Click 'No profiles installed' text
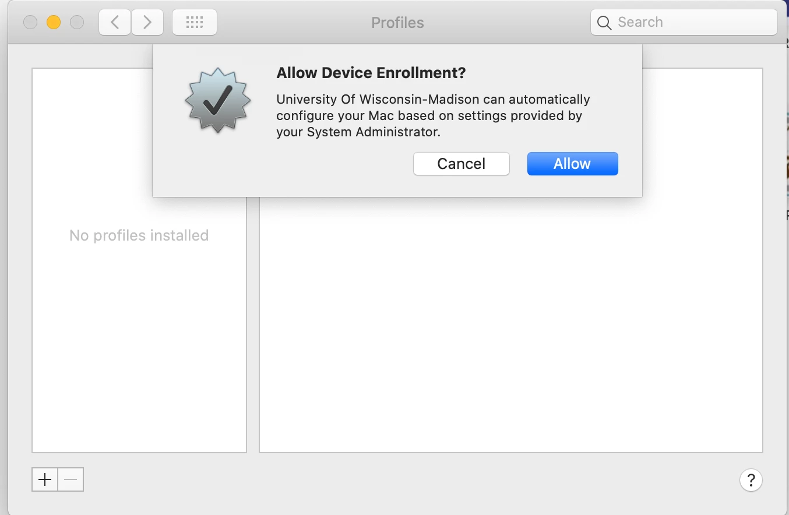 point(139,235)
